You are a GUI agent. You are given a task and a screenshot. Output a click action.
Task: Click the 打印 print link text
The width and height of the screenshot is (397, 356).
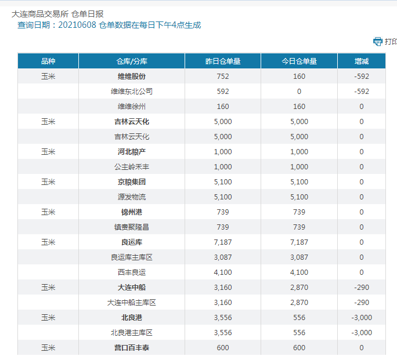[391, 42]
